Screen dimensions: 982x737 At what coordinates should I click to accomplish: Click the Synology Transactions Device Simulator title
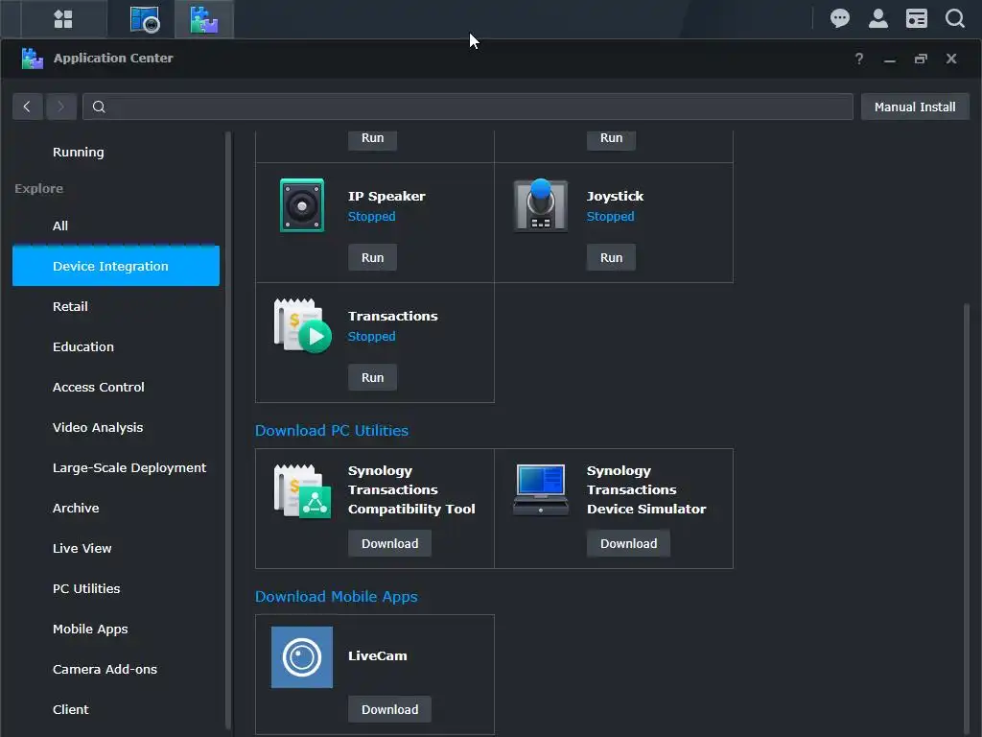[646, 489]
